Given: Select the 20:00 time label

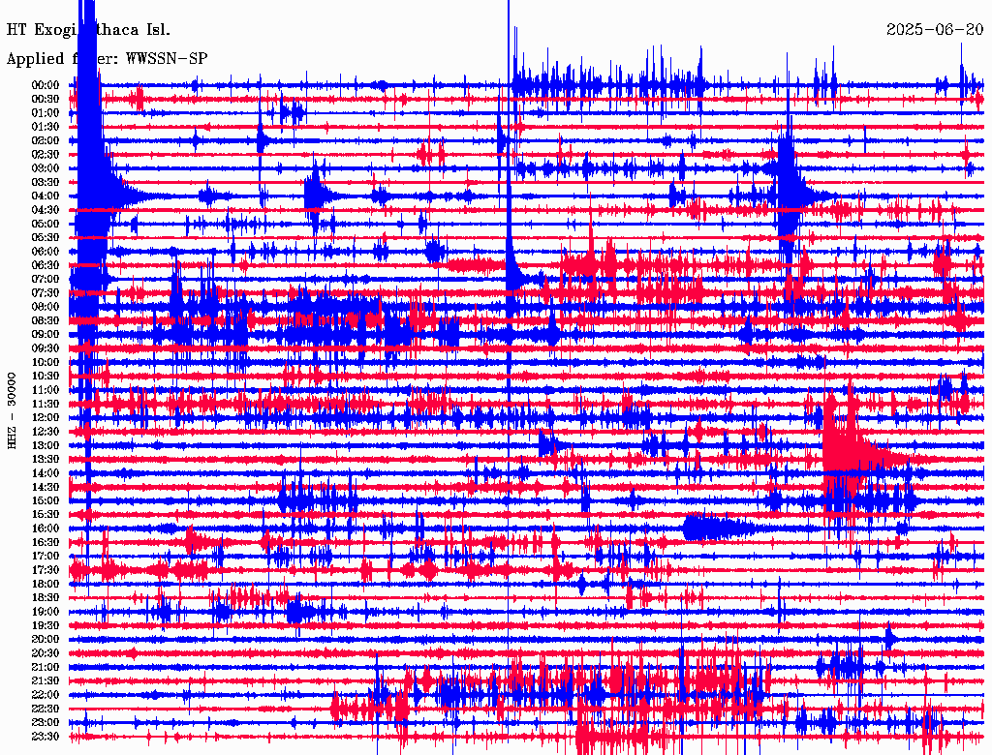Looking at the screenshot, I should (x=46, y=639).
